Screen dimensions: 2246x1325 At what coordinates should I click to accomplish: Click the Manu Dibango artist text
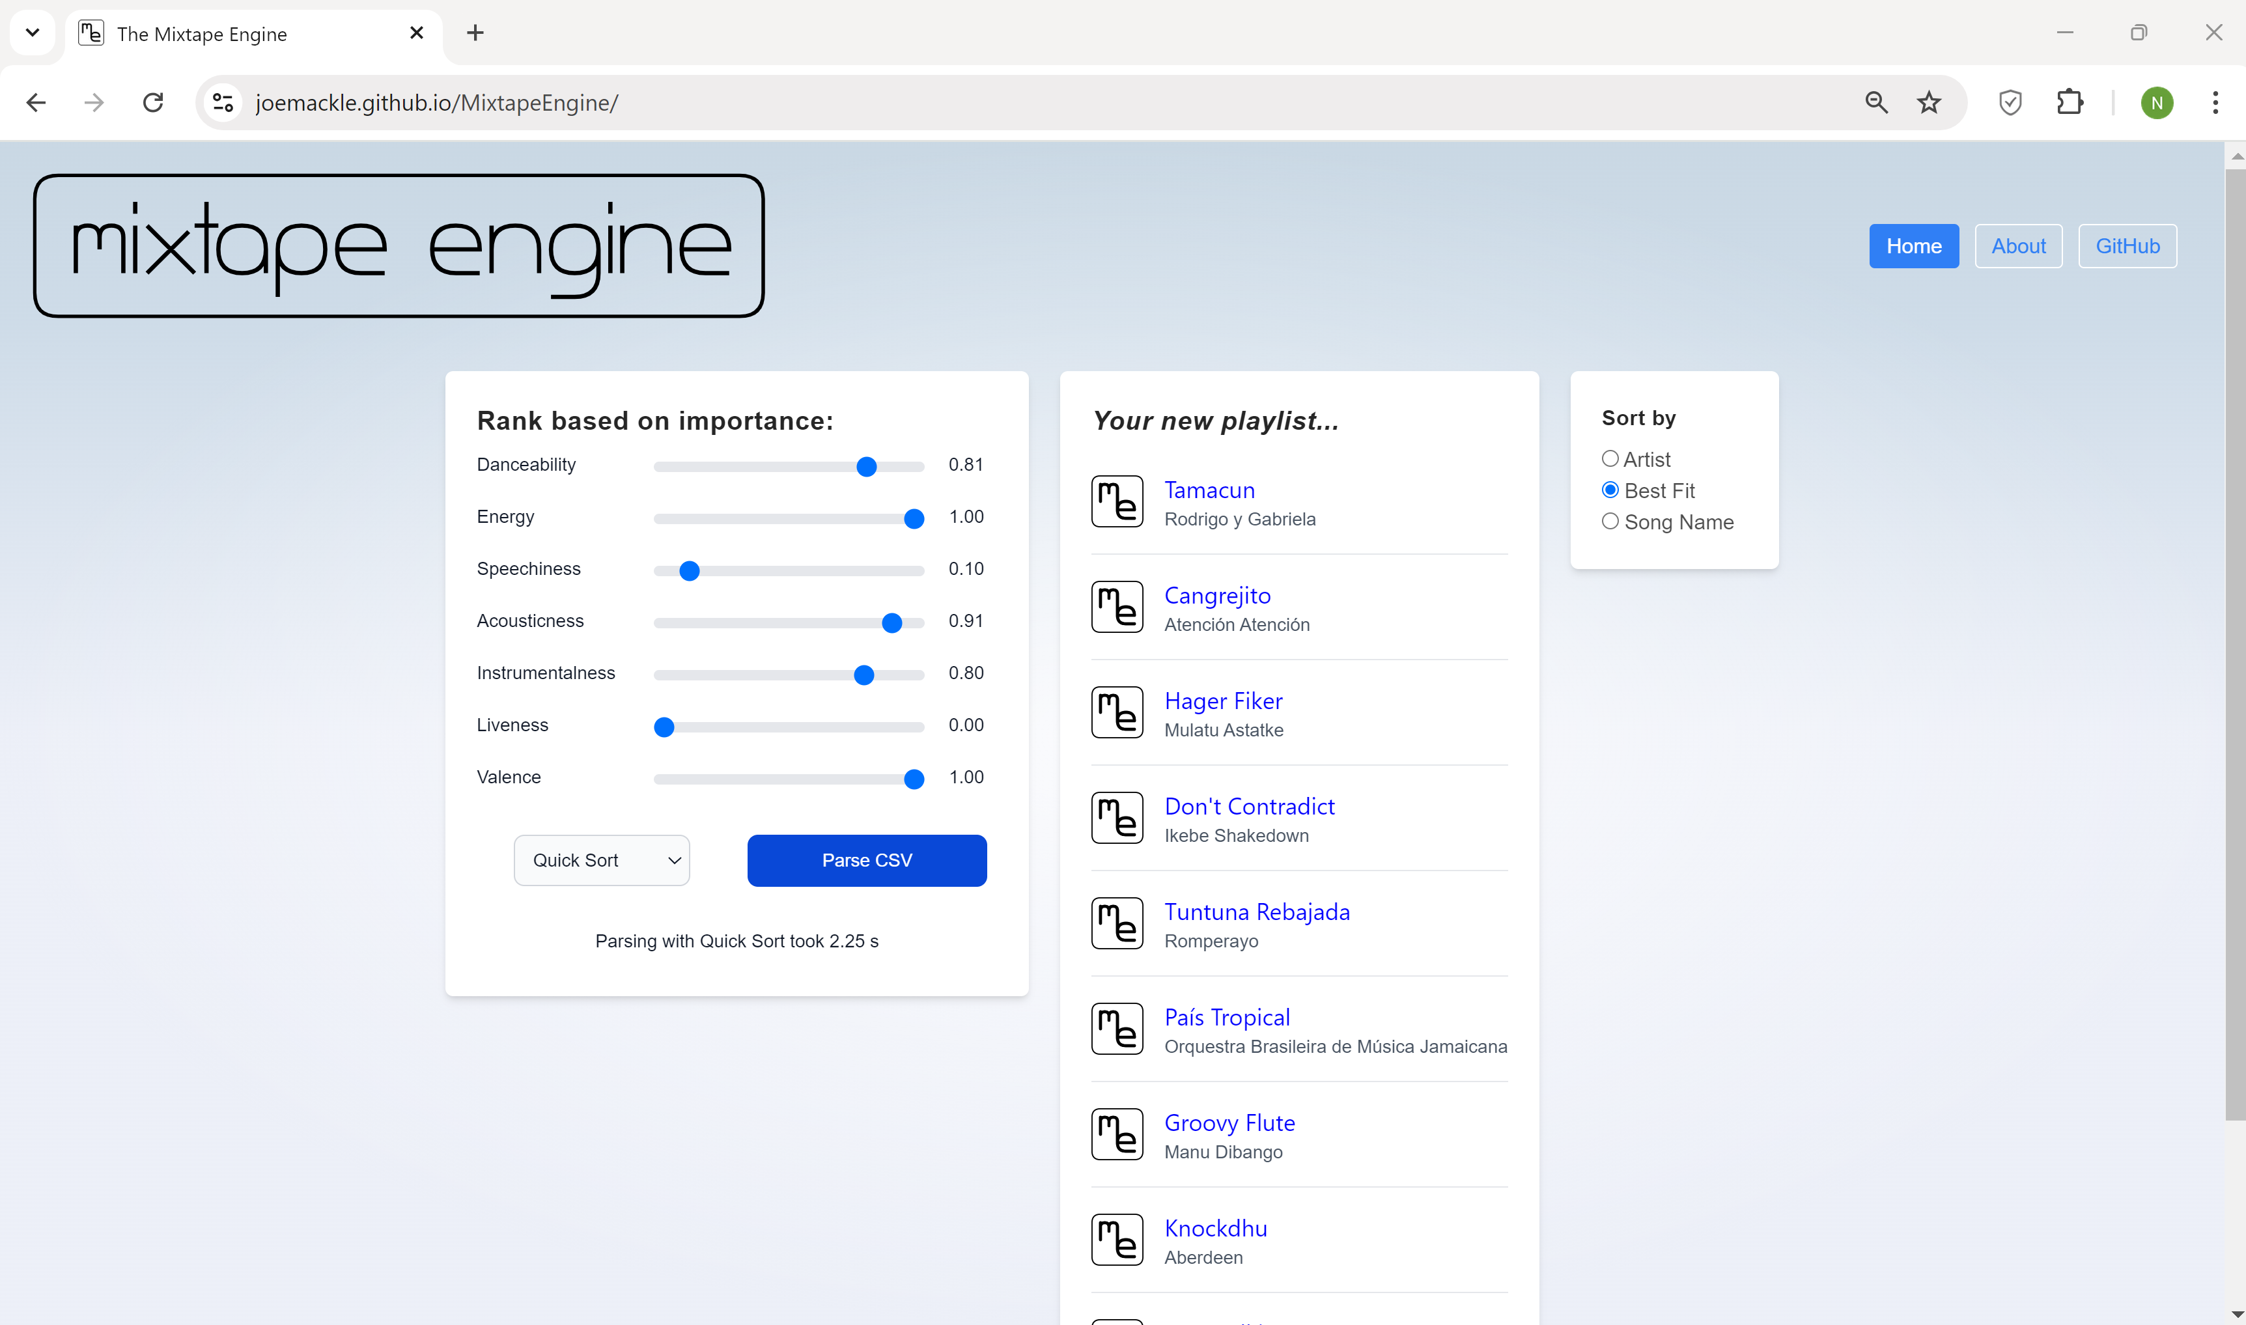1222,1152
